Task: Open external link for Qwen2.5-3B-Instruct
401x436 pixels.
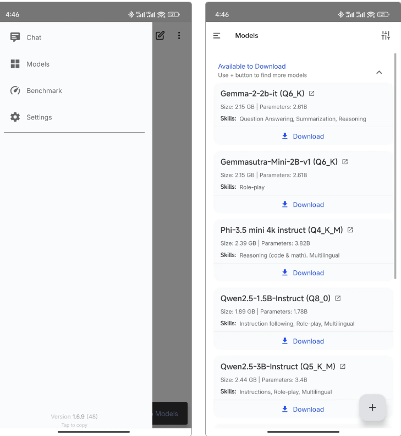Action: pos(343,367)
